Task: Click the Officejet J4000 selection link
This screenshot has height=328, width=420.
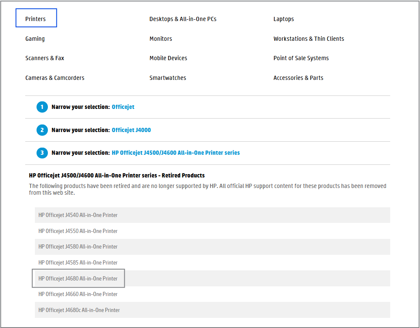Action: 131,130
